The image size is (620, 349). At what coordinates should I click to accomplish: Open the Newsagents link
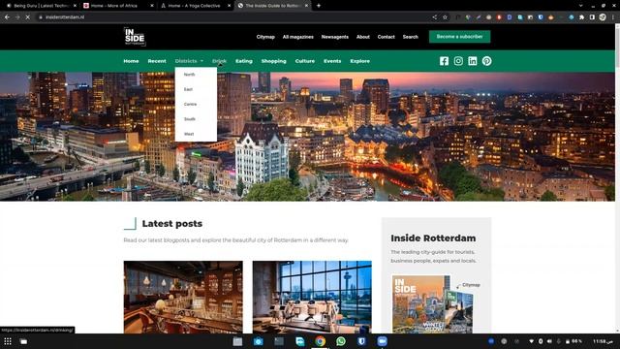click(x=335, y=37)
